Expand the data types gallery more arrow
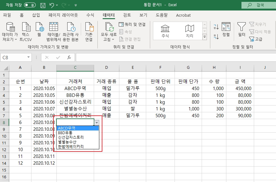The image size is (276, 182). 204,37
